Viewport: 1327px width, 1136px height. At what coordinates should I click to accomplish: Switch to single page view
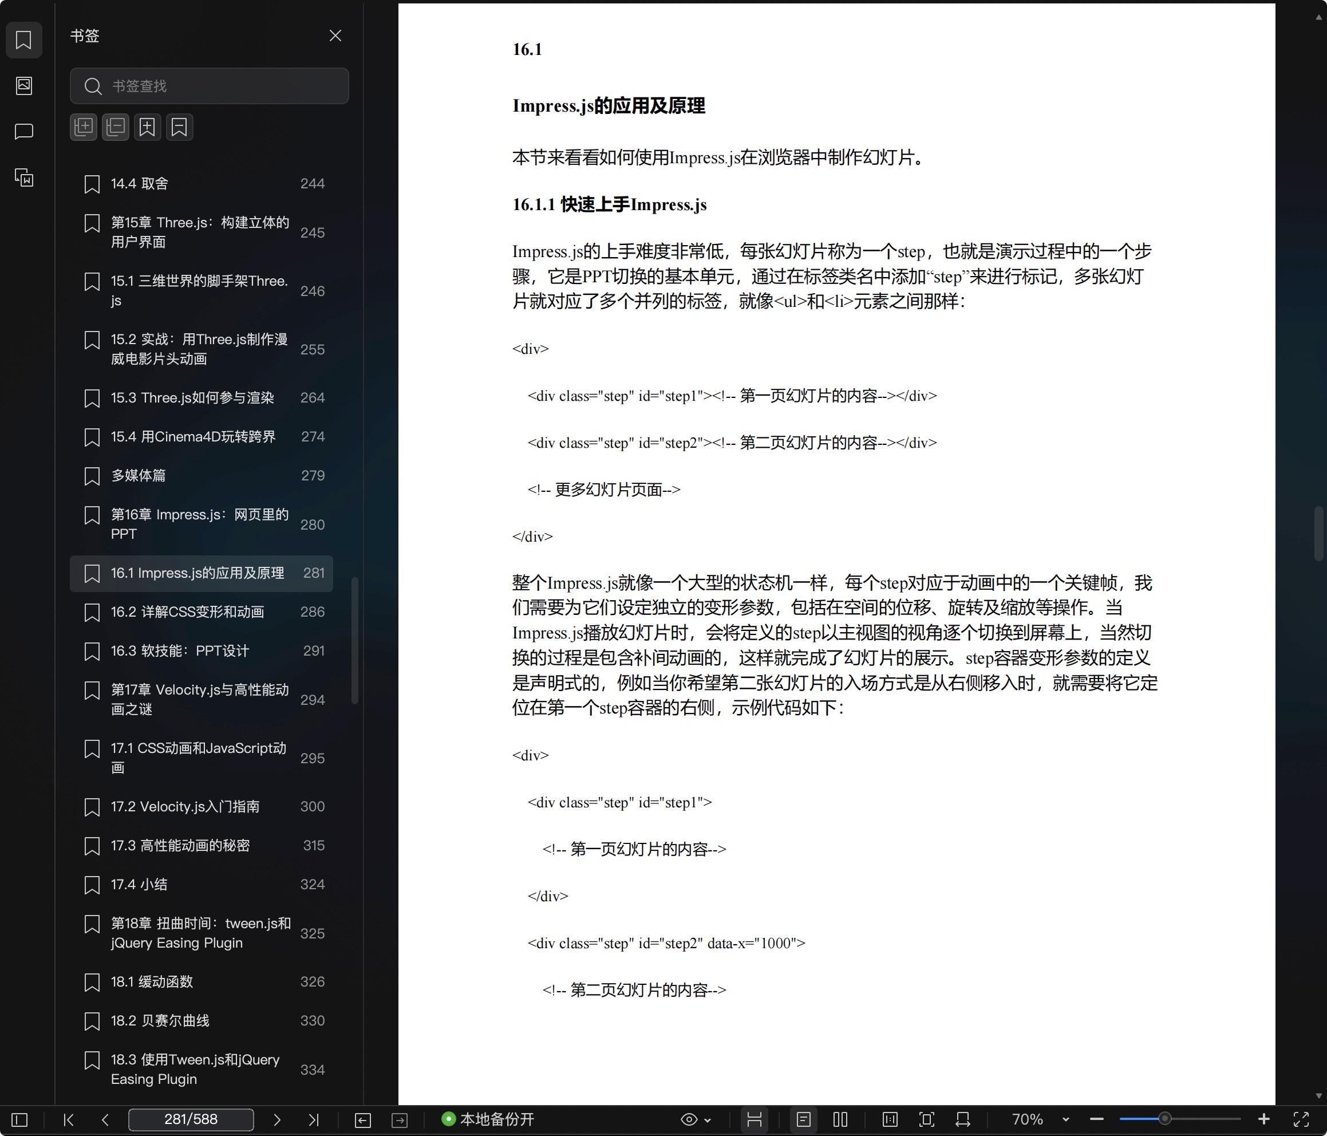[804, 1119]
